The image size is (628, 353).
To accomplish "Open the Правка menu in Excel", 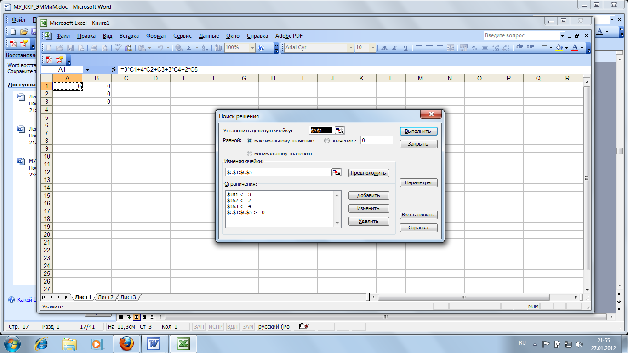I will pos(86,36).
